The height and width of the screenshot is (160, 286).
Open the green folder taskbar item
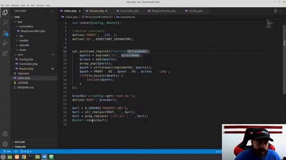click(x=38, y=157)
